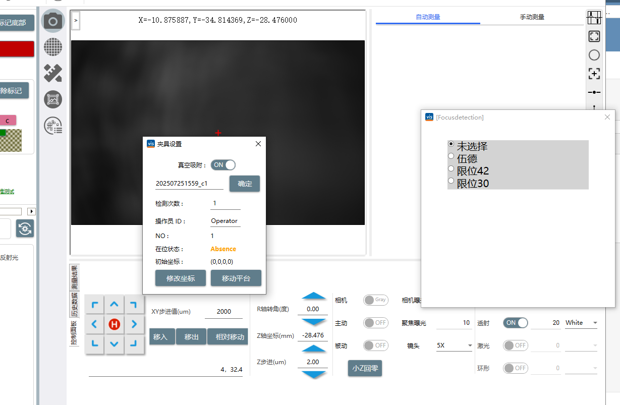Click the focus crosshair frame icon

(594, 74)
